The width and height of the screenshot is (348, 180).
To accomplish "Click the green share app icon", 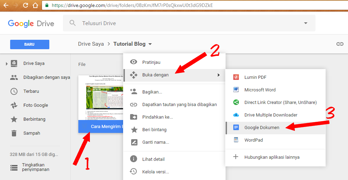I will tap(236, 102).
